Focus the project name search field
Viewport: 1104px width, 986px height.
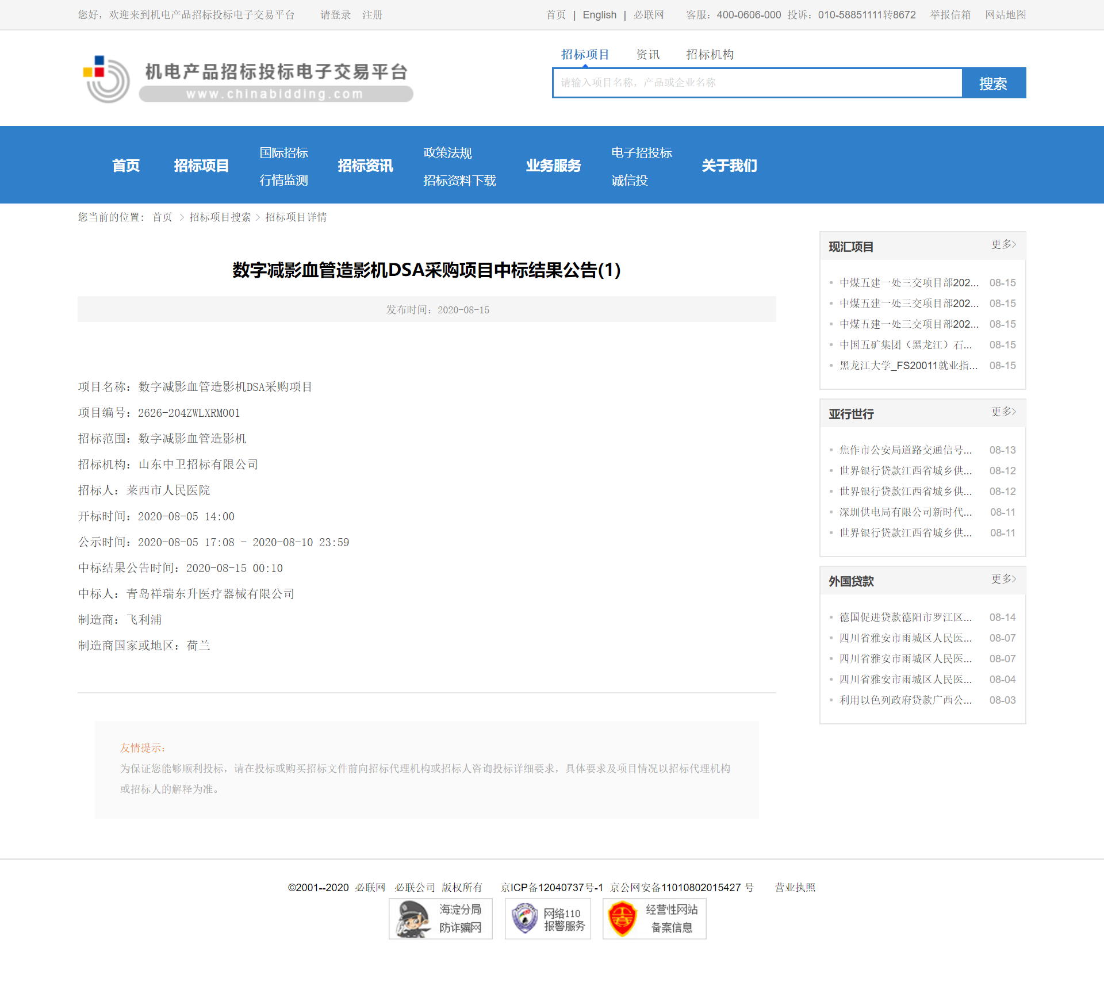[x=757, y=83]
